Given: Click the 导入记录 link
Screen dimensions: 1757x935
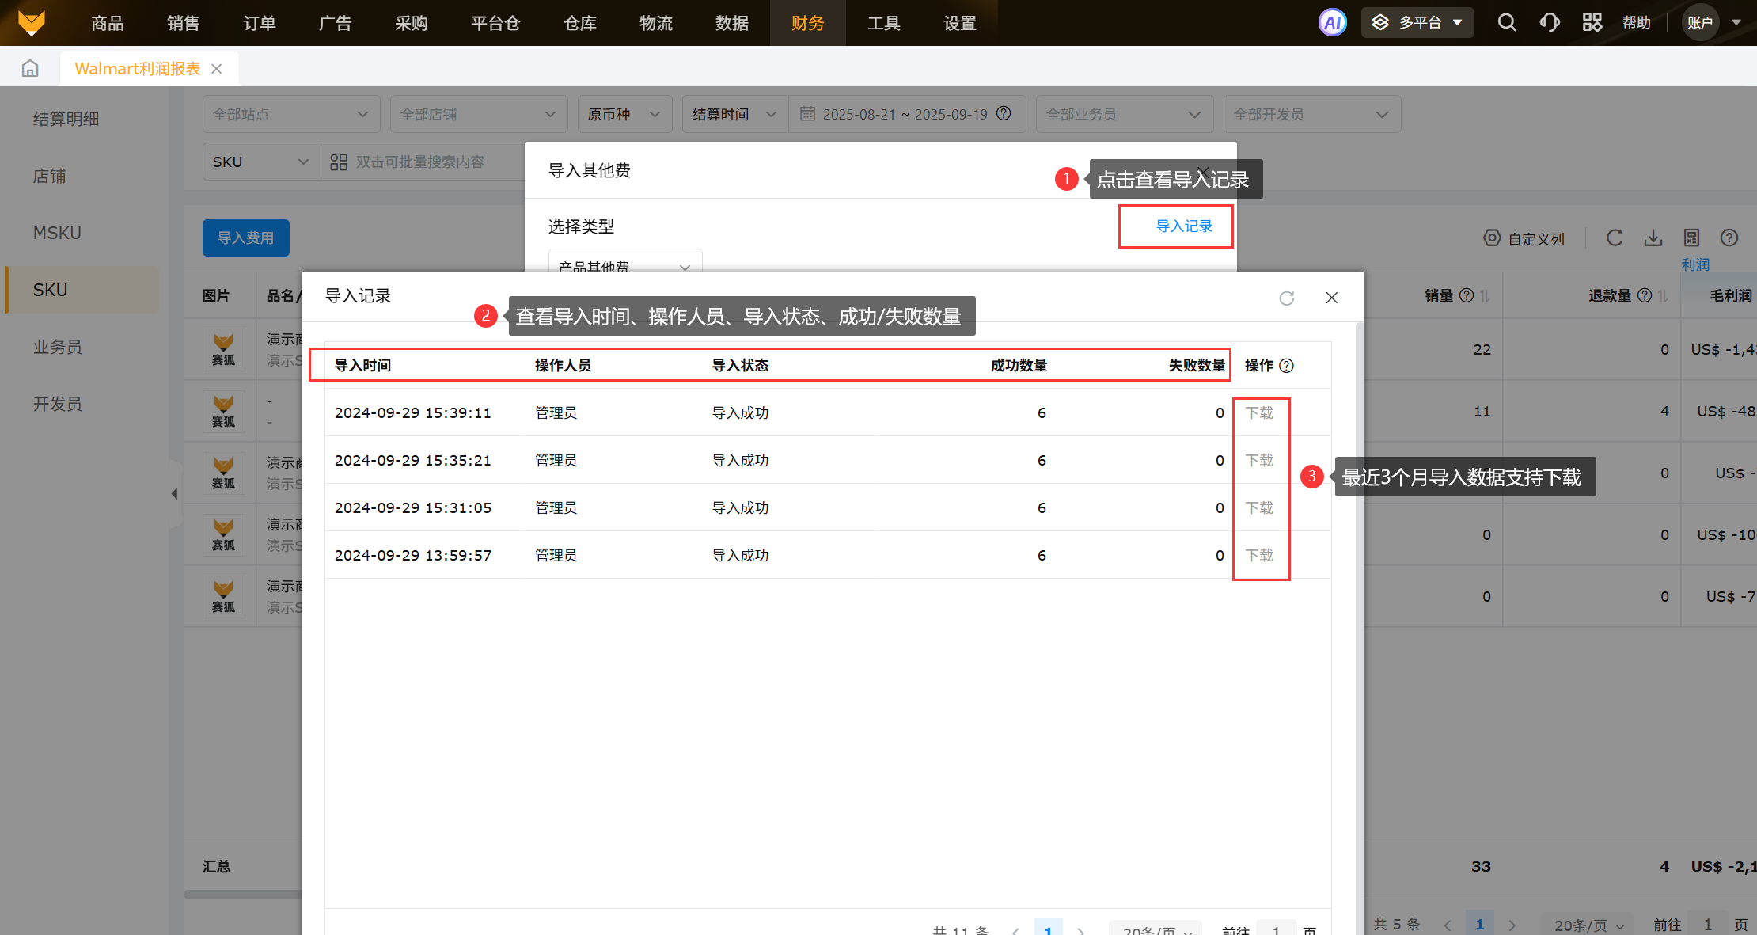Looking at the screenshot, I should tap(1184, 226).
